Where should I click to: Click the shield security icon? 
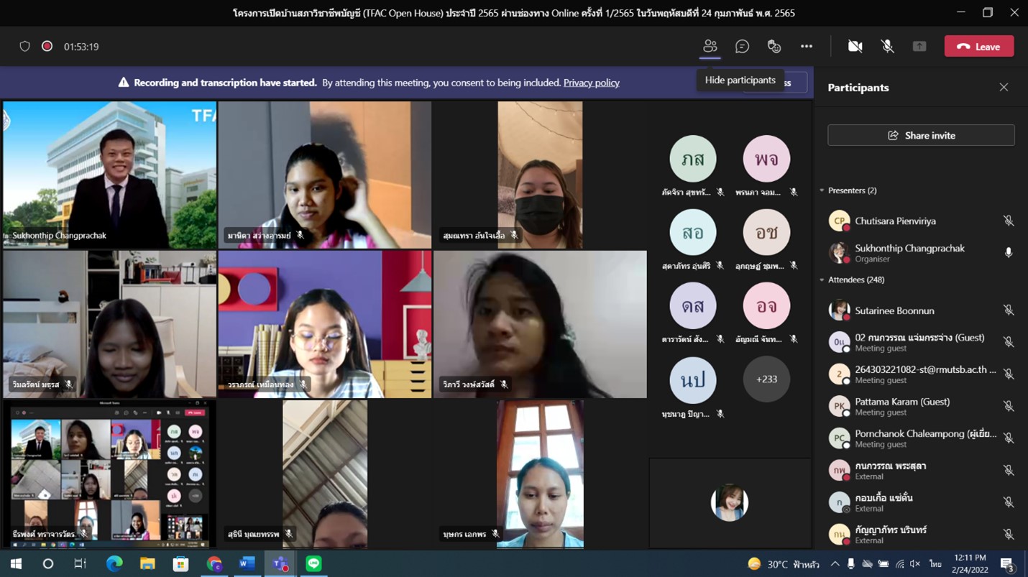pos(24,46)
